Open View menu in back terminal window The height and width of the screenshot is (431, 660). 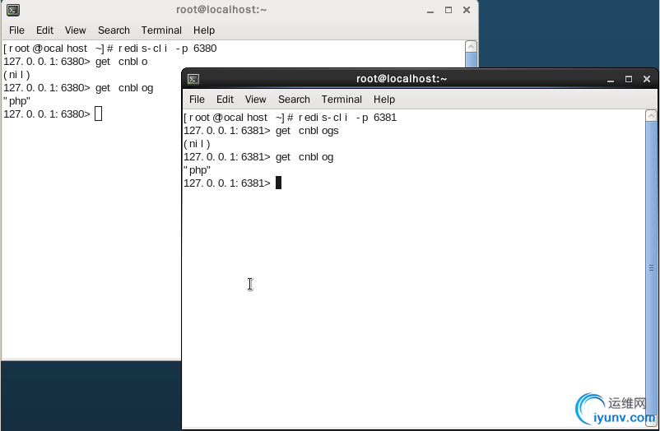[x=76, y=30]
